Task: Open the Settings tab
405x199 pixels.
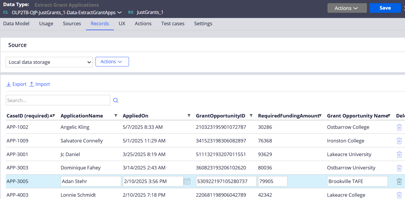Action: click(x=203, y=23)
